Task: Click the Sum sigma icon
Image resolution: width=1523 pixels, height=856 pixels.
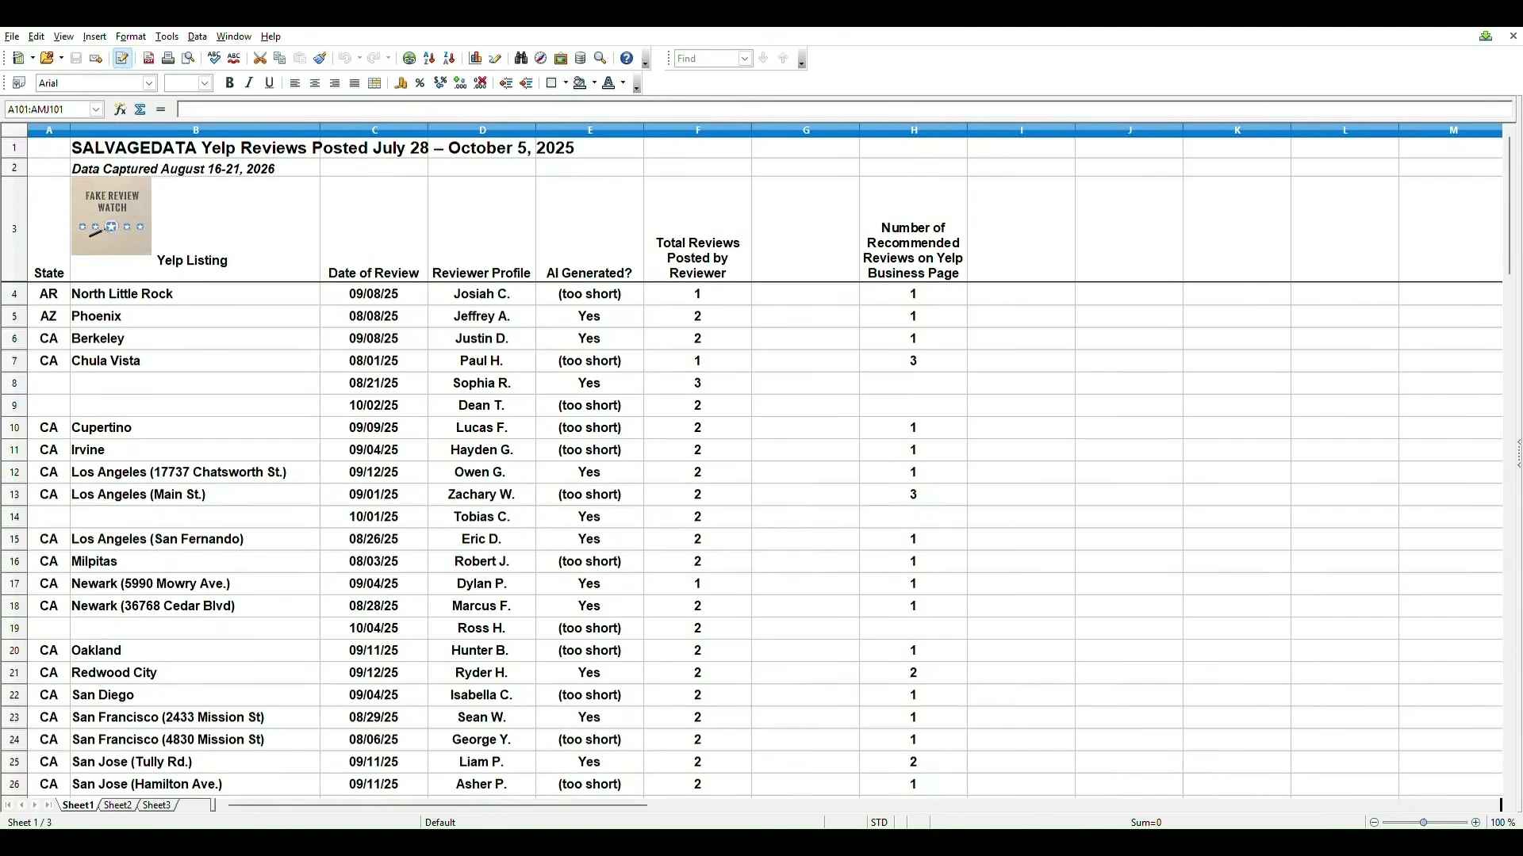Action: pyautogui.click(x=140, y=109)
